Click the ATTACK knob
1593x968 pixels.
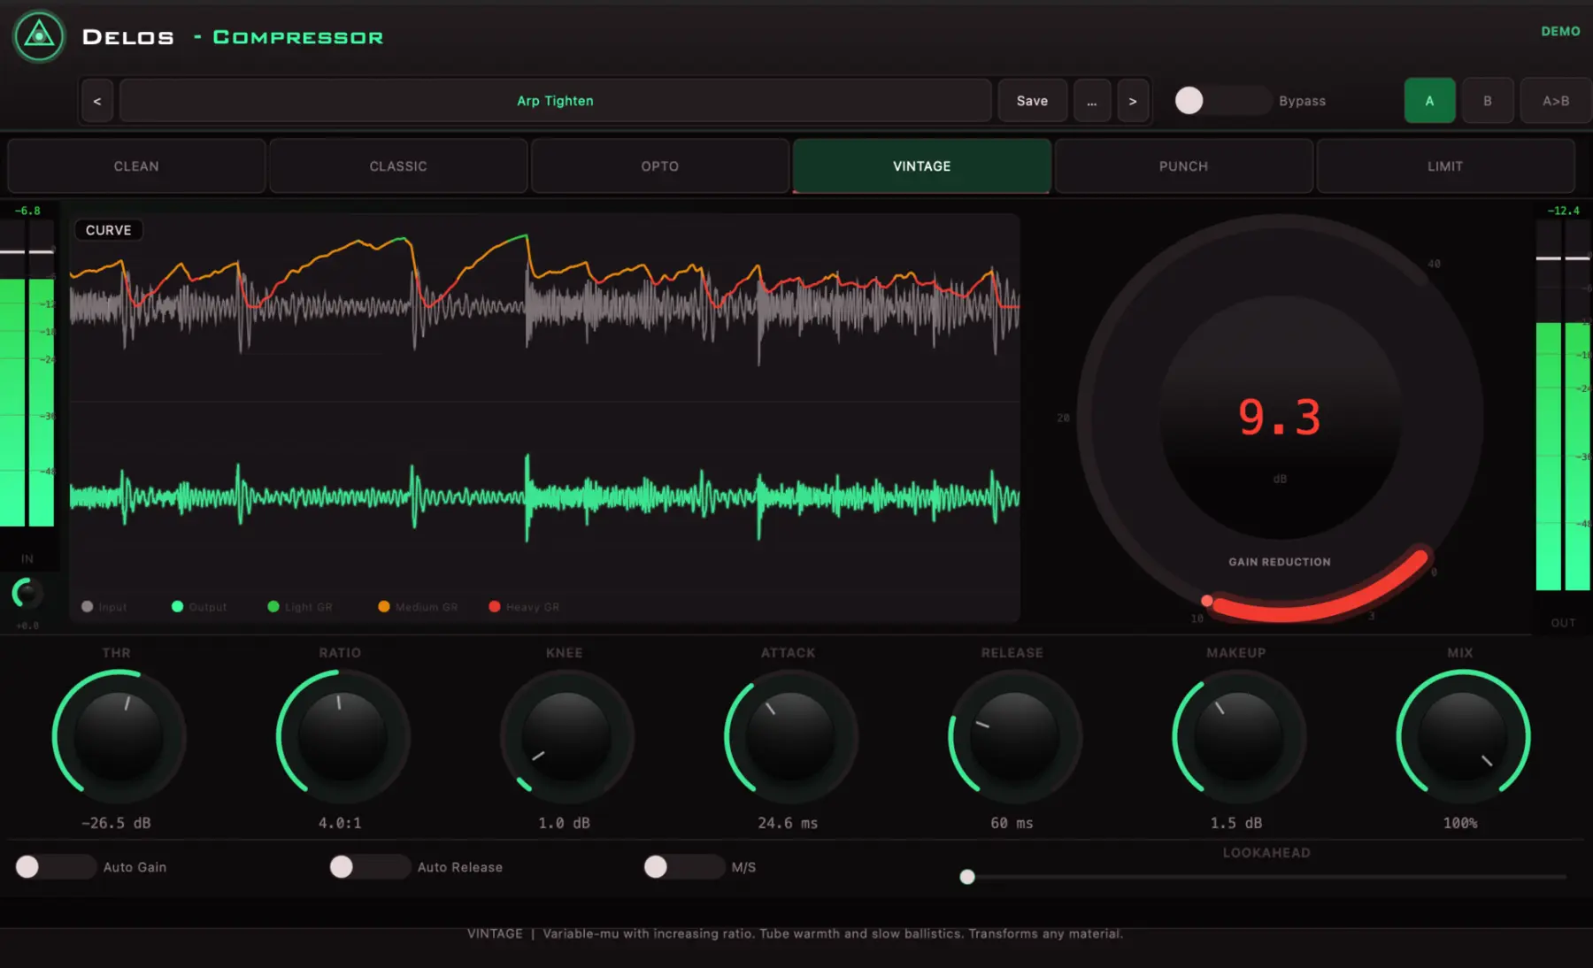coord(790,736)
